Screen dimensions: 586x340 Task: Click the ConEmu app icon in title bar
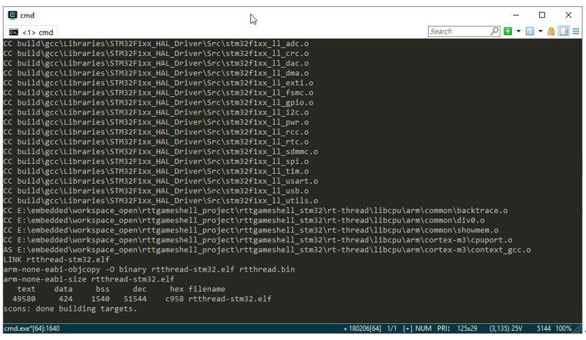(x=13, y=15)
